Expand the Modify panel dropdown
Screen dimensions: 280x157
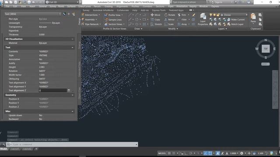click(x=173, y=29)
